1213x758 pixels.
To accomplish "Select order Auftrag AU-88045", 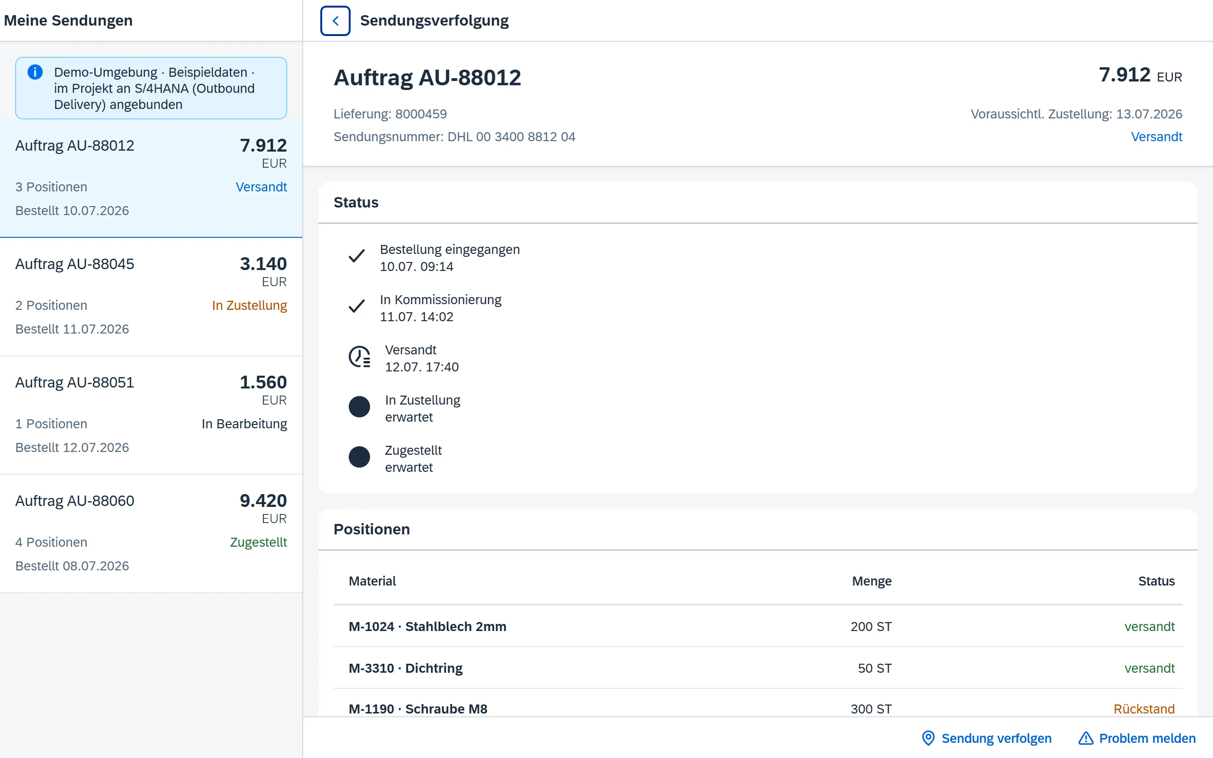I will coord(151,297).
